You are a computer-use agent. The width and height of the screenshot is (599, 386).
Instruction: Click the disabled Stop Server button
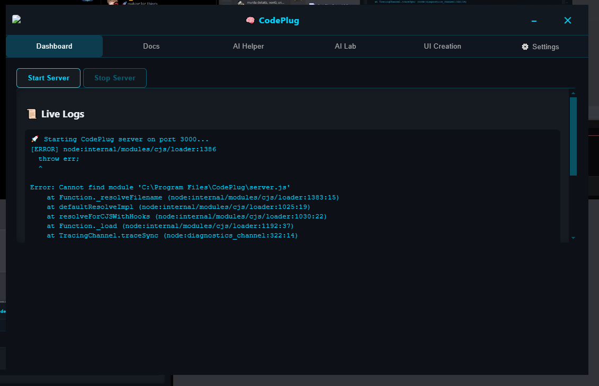pyautogui.click(x=114, y=78)
